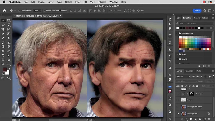
Task: Open the Move tool preset arrow
Action: 15,11
